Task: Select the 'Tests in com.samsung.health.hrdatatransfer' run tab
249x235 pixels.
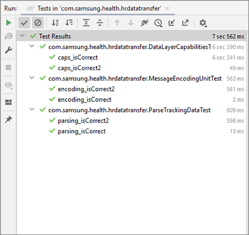Action: pyautogui.click(x=99, y=9)
